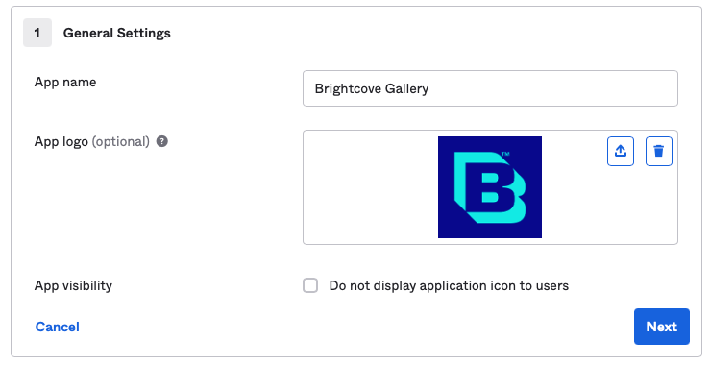
Task: Enable Do not display application icon checkbox
Action: pyautogui.click(x=310, y=286)
